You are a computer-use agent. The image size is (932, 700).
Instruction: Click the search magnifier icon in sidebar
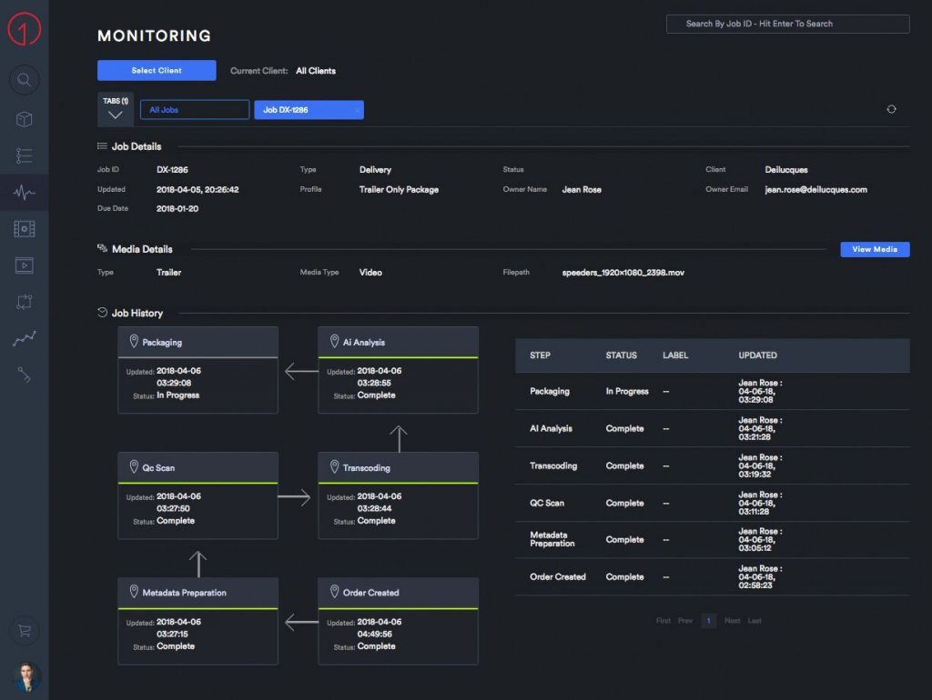click(x=25, y=80)
